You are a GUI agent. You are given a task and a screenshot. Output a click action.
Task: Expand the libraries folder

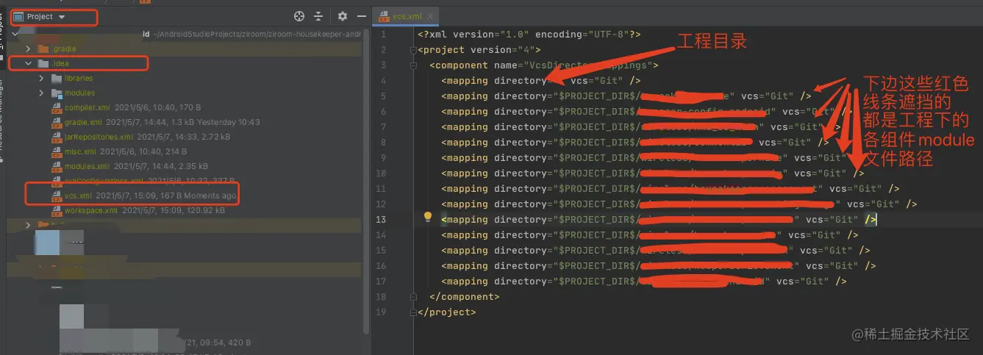[x=42, y=79]
